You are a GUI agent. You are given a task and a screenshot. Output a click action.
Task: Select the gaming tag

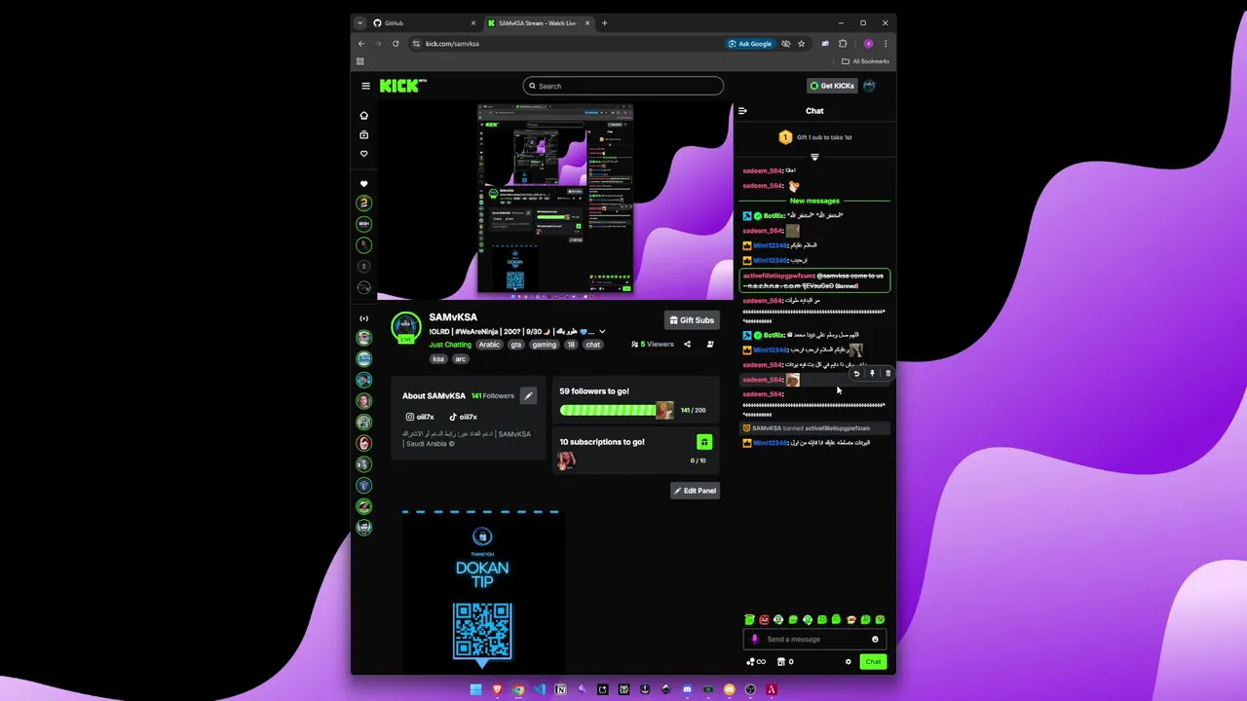544,345
